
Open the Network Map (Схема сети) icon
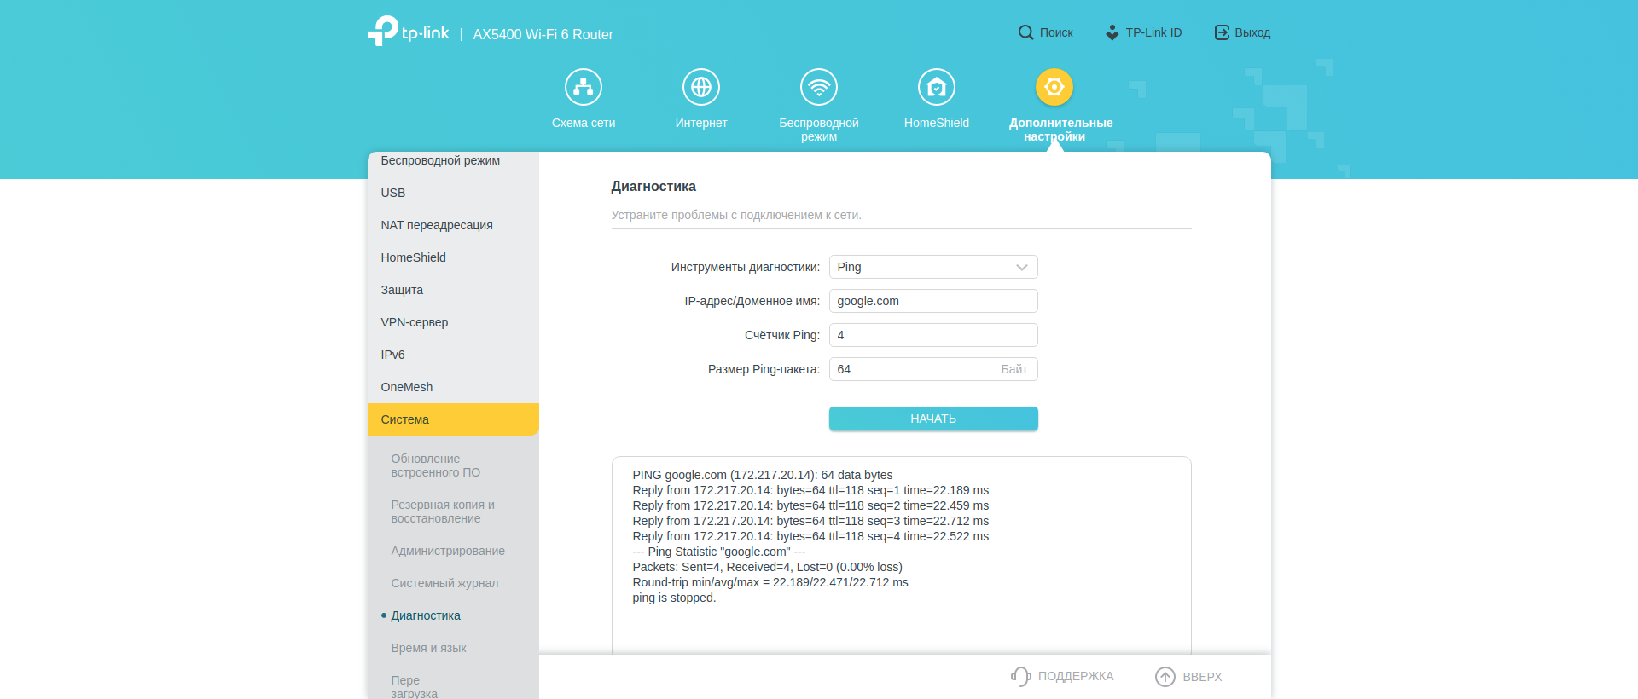coord(584,87)
